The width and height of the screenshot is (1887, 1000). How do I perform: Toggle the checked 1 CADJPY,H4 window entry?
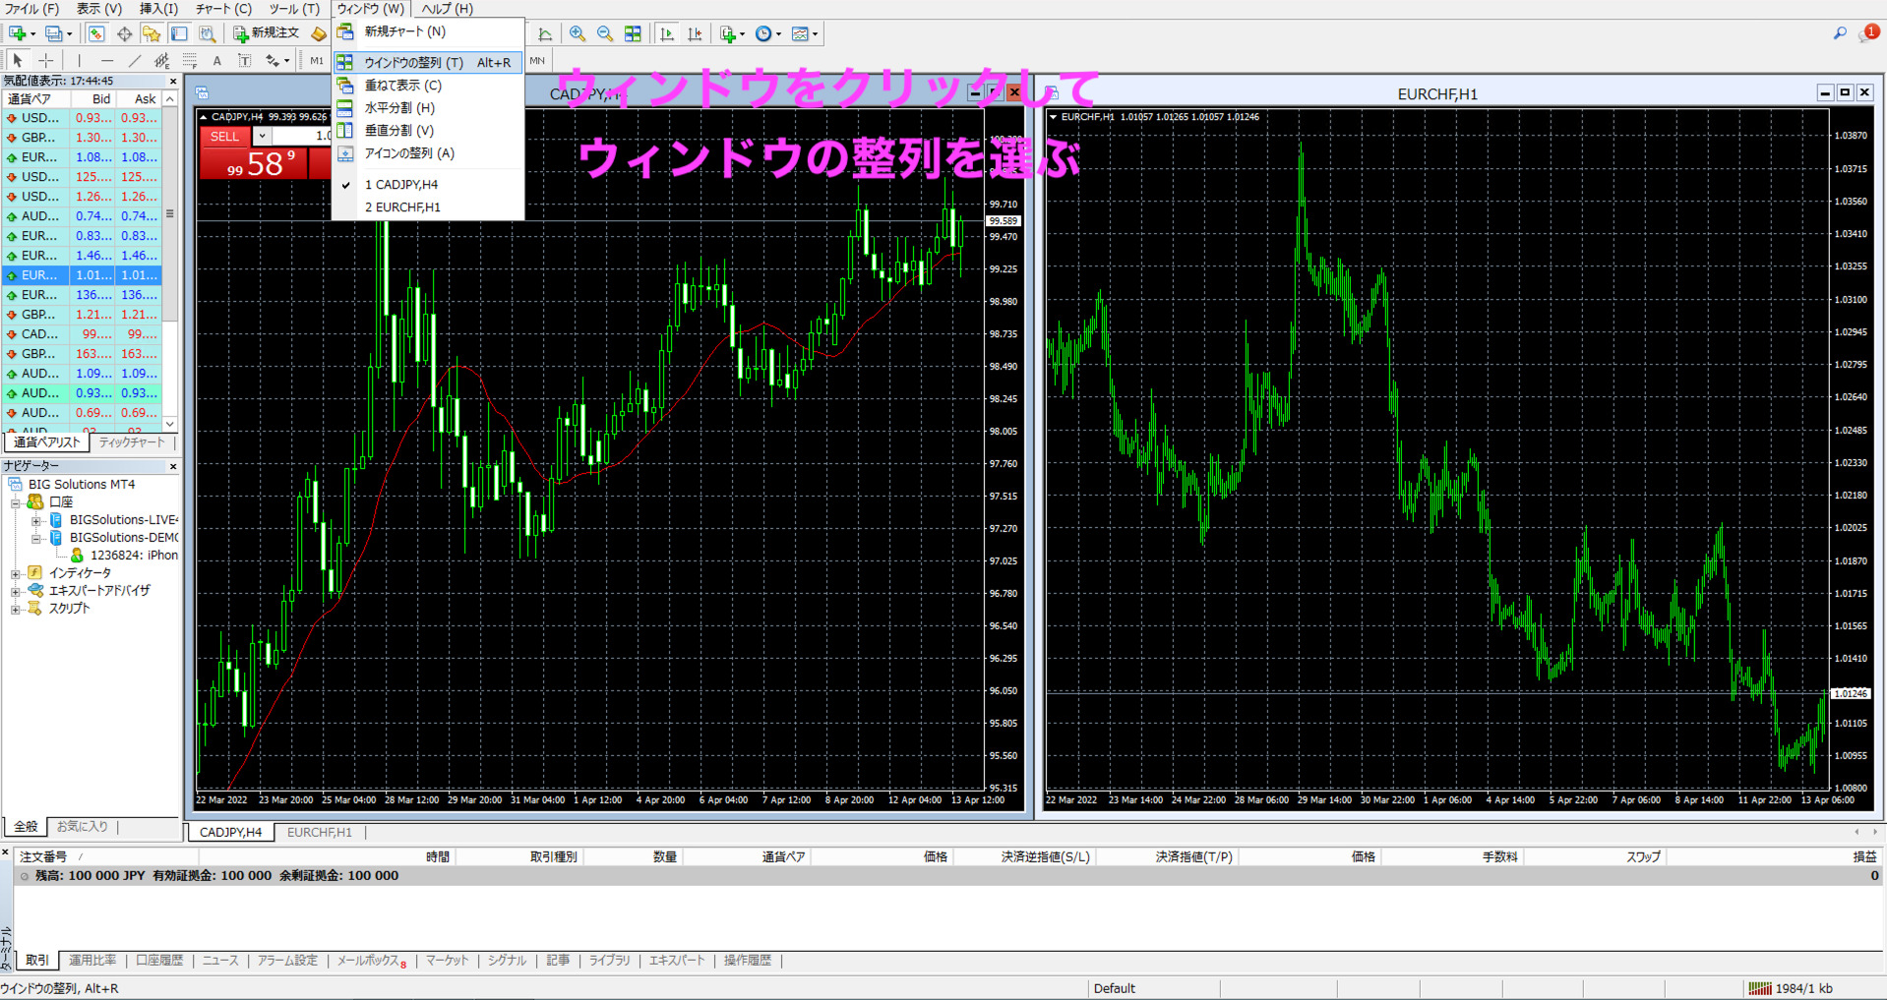pos(401,185)
